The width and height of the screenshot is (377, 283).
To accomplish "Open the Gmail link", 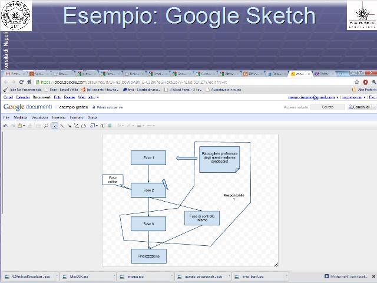I will 8,97.
